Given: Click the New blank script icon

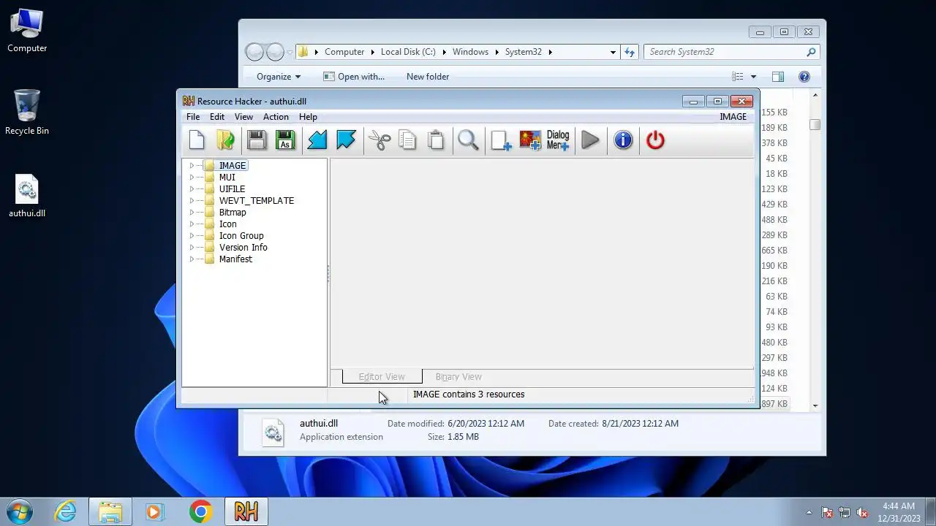Looking at the screenshot, I should 197,140.
